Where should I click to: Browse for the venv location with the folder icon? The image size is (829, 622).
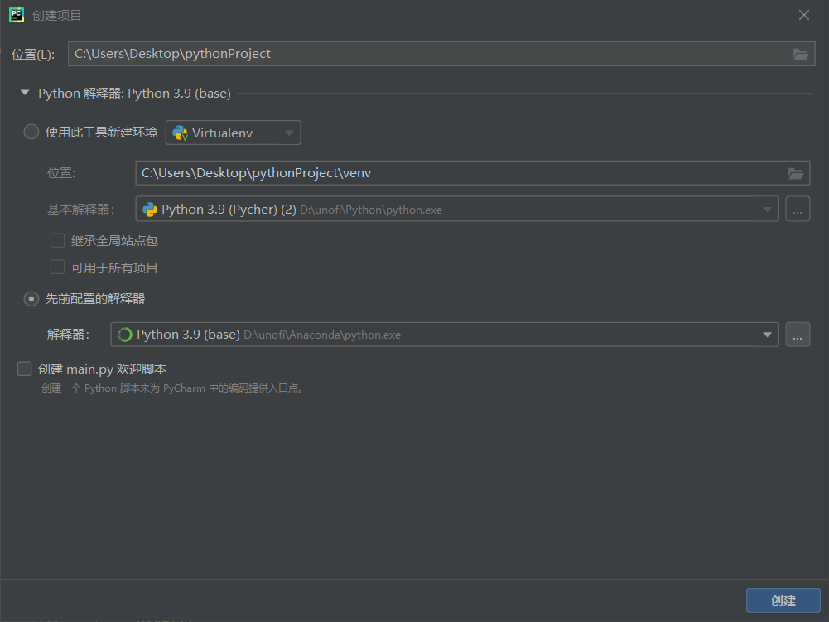[796, 173]
